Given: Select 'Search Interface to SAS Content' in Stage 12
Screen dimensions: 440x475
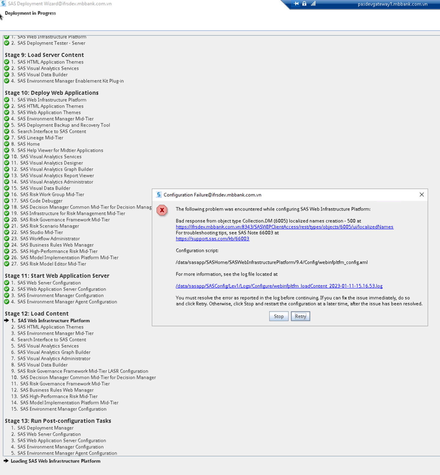Looking at the screenshot, I should [x=52, y=340].
